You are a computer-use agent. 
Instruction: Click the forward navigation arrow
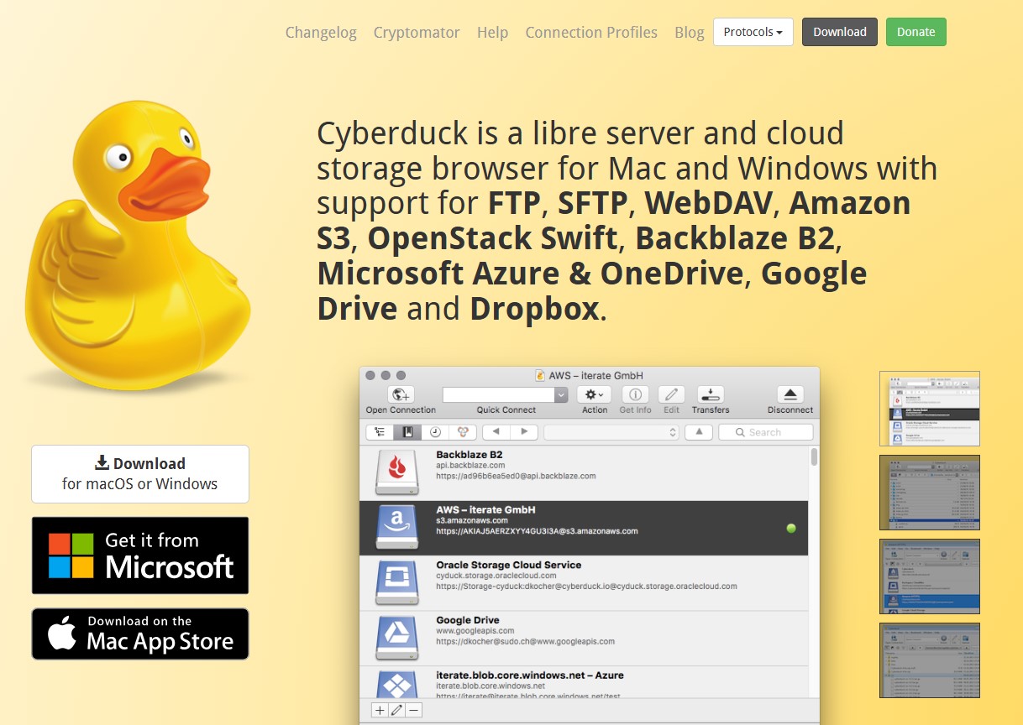click(x=524, y=432)
